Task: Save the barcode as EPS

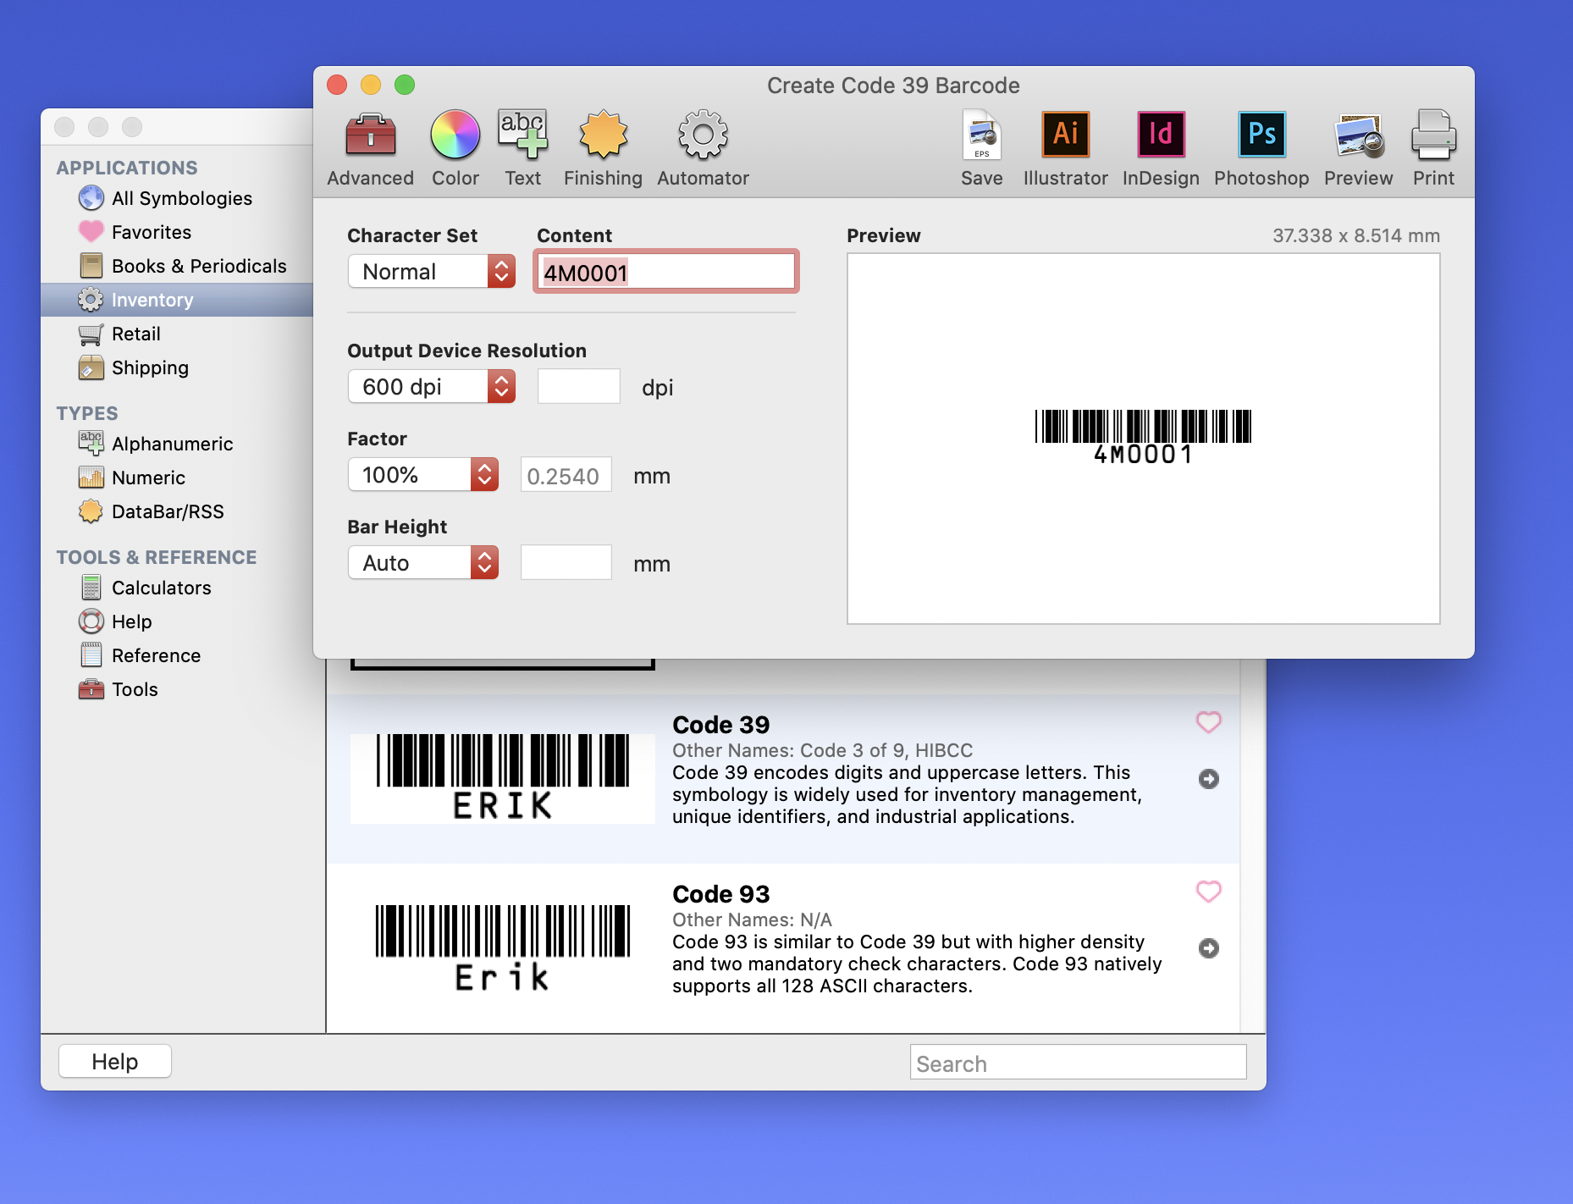Action: [x=981, y=149]
